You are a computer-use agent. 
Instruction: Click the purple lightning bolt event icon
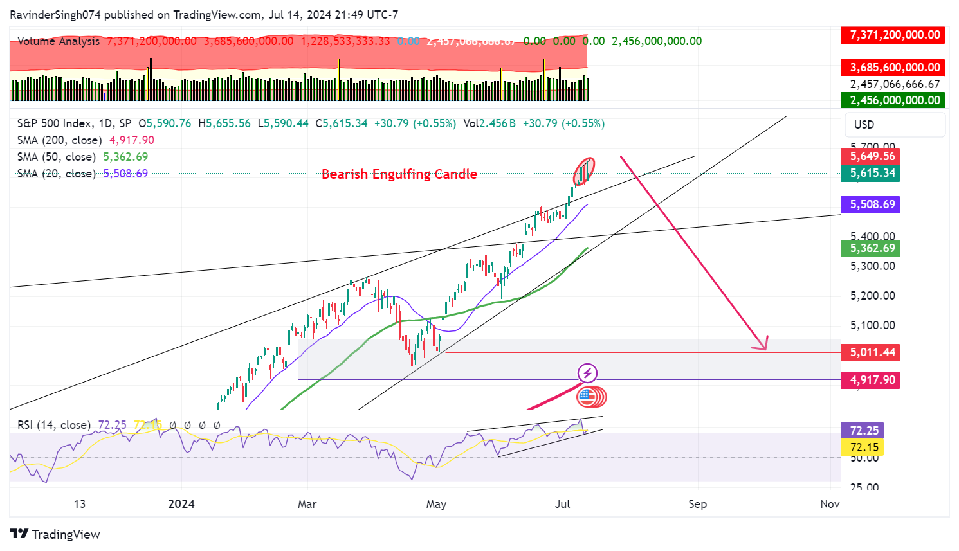[x=587, y=373]
